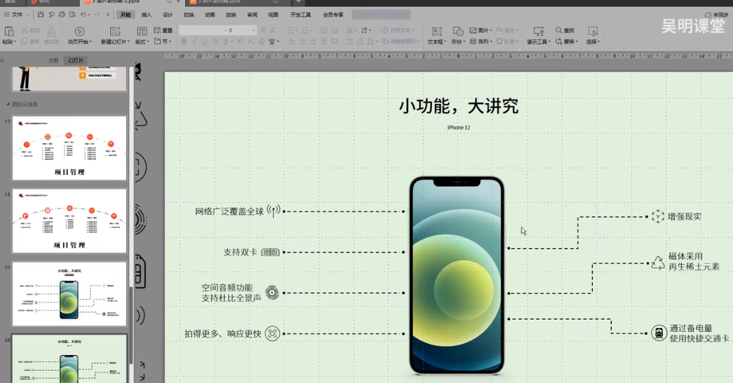
Task: Click the Replace (替换) icon
Action: point(559,41)
